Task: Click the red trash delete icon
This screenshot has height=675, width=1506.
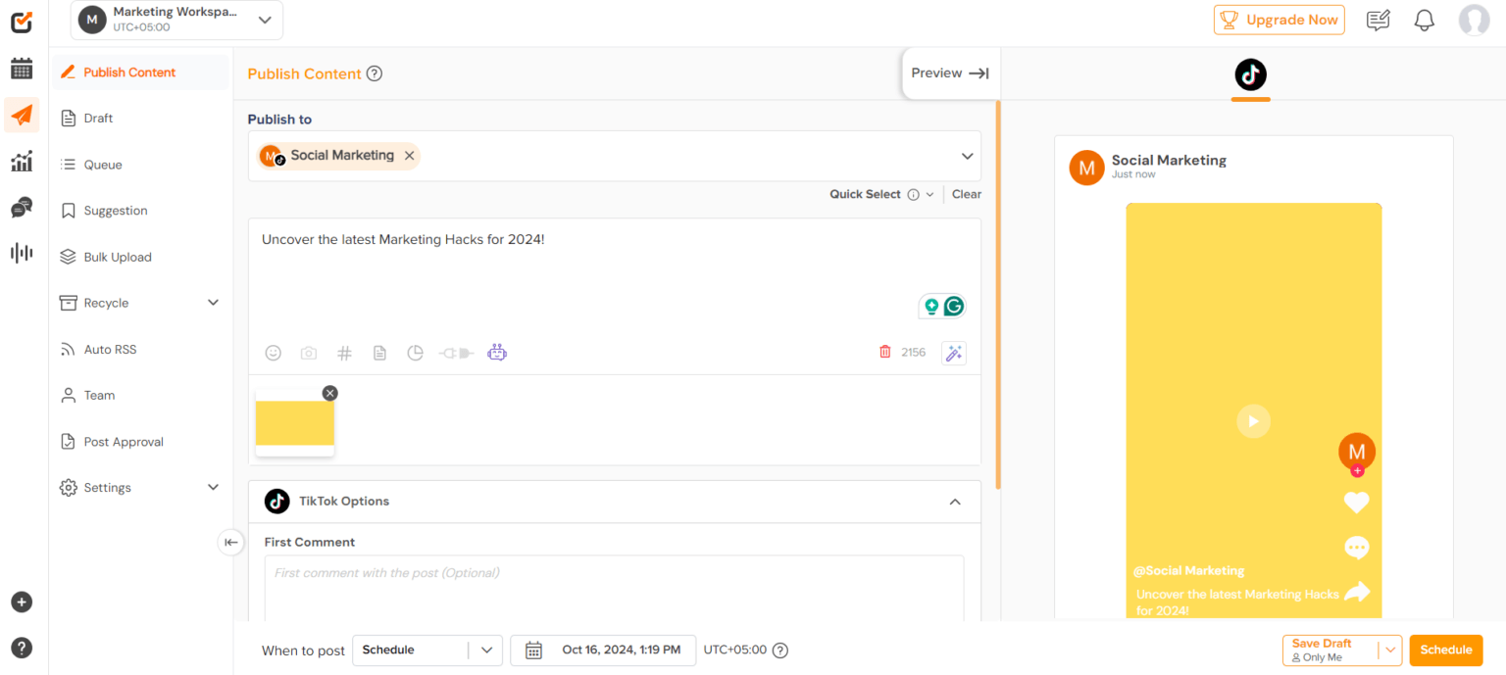Action: 885,352
